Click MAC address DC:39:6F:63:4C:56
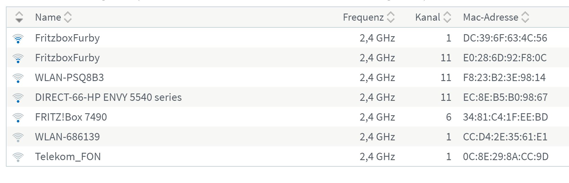 [505, 38]
